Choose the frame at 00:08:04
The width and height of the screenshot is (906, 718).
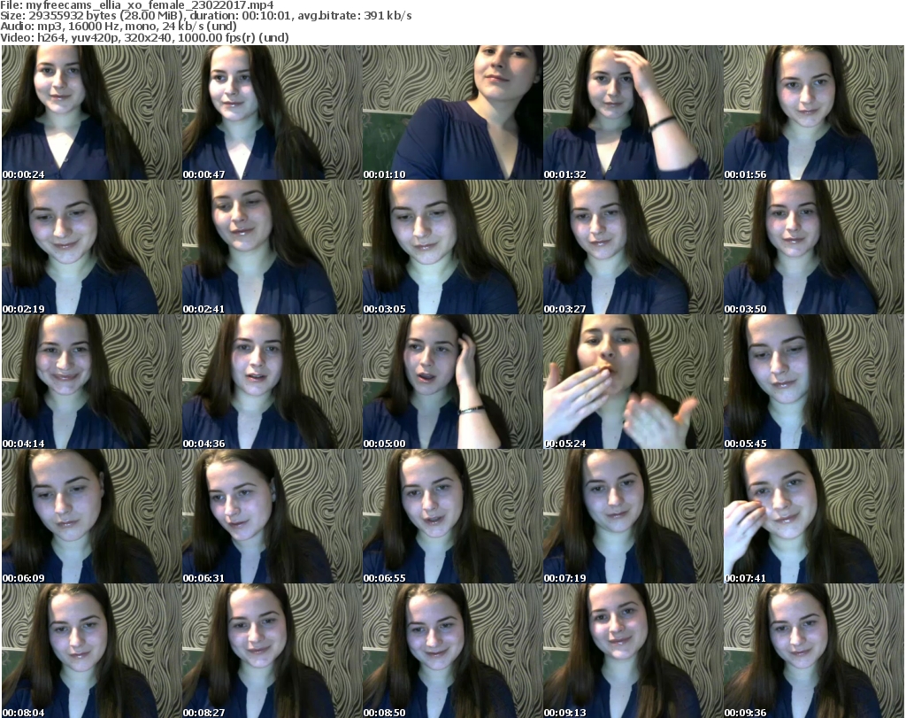point(91,651)
